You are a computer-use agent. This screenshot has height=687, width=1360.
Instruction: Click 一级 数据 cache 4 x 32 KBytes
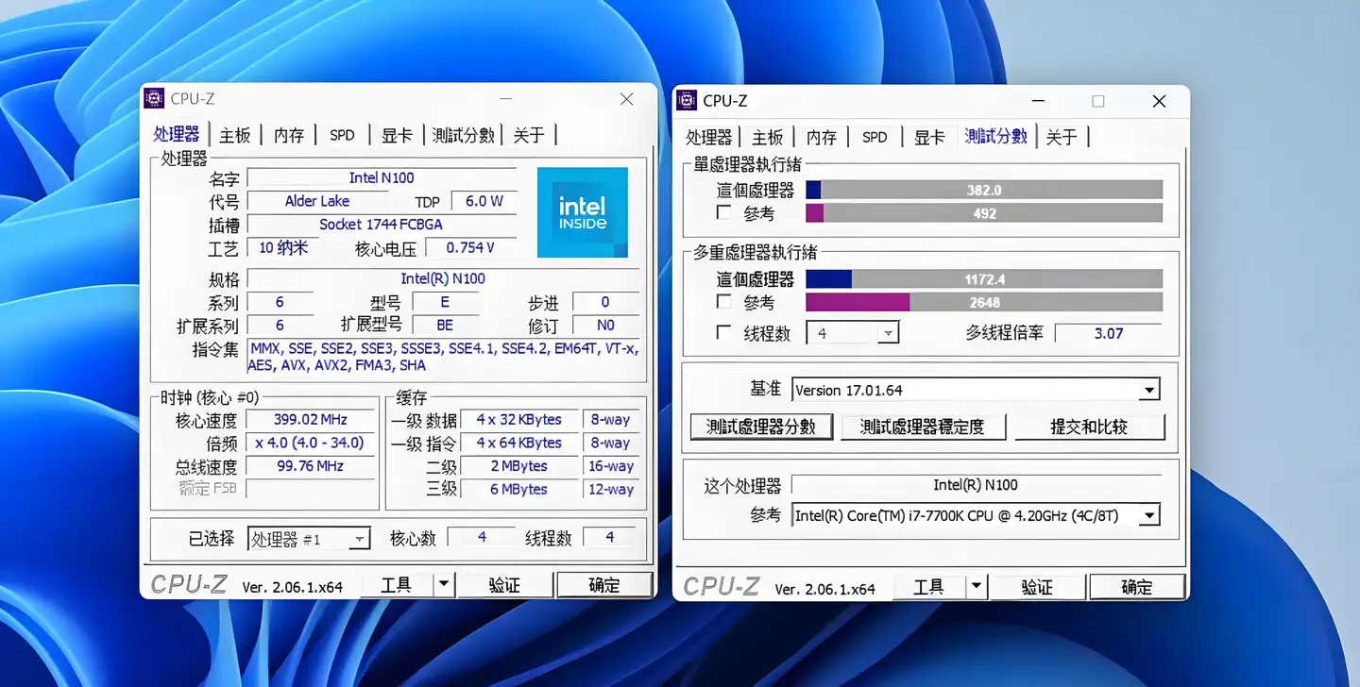tap(519, 420)
